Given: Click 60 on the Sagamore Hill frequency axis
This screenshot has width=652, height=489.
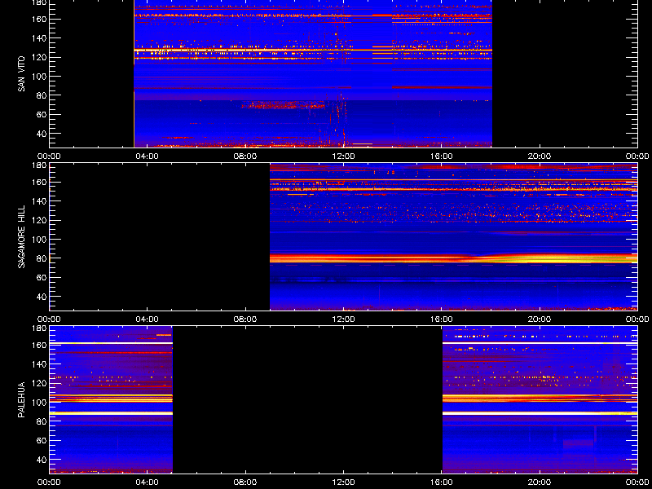Looking at the screenshot, I should pos(42,277).
